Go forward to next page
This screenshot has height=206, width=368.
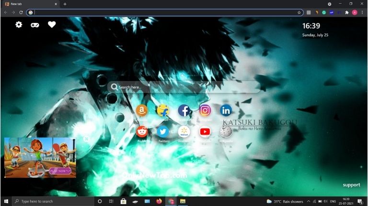pyautogui.click(x=13, y=12)
